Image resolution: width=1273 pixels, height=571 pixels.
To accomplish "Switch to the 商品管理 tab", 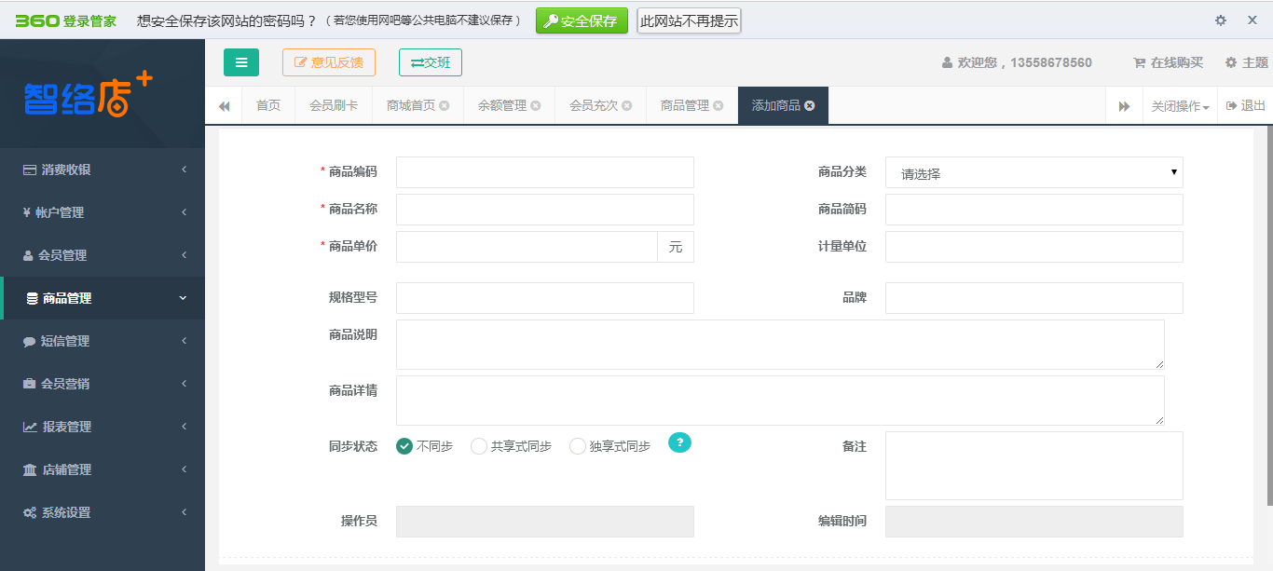I will 685,105.
